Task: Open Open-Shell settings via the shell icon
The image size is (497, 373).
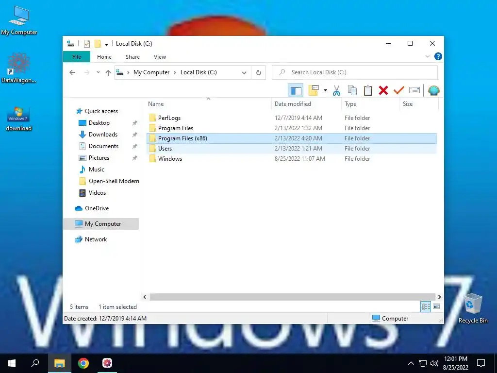Action: tap(433, 91)
